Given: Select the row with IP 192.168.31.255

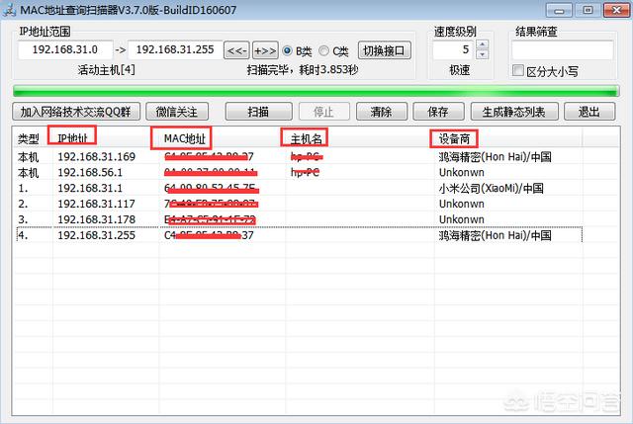Looking at the screenshot, I should (x=298, y=235).
